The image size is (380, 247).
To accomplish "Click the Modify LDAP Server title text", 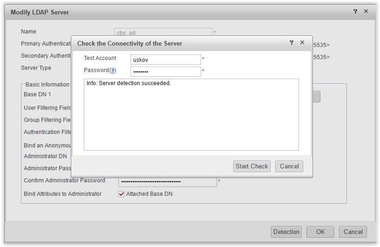I will click(x=40, y=13).
